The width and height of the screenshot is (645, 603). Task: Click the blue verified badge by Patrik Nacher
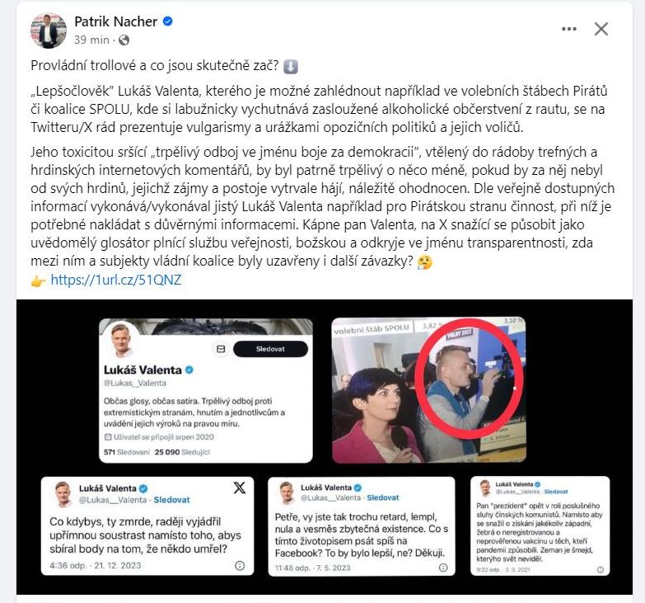point(168,21)
